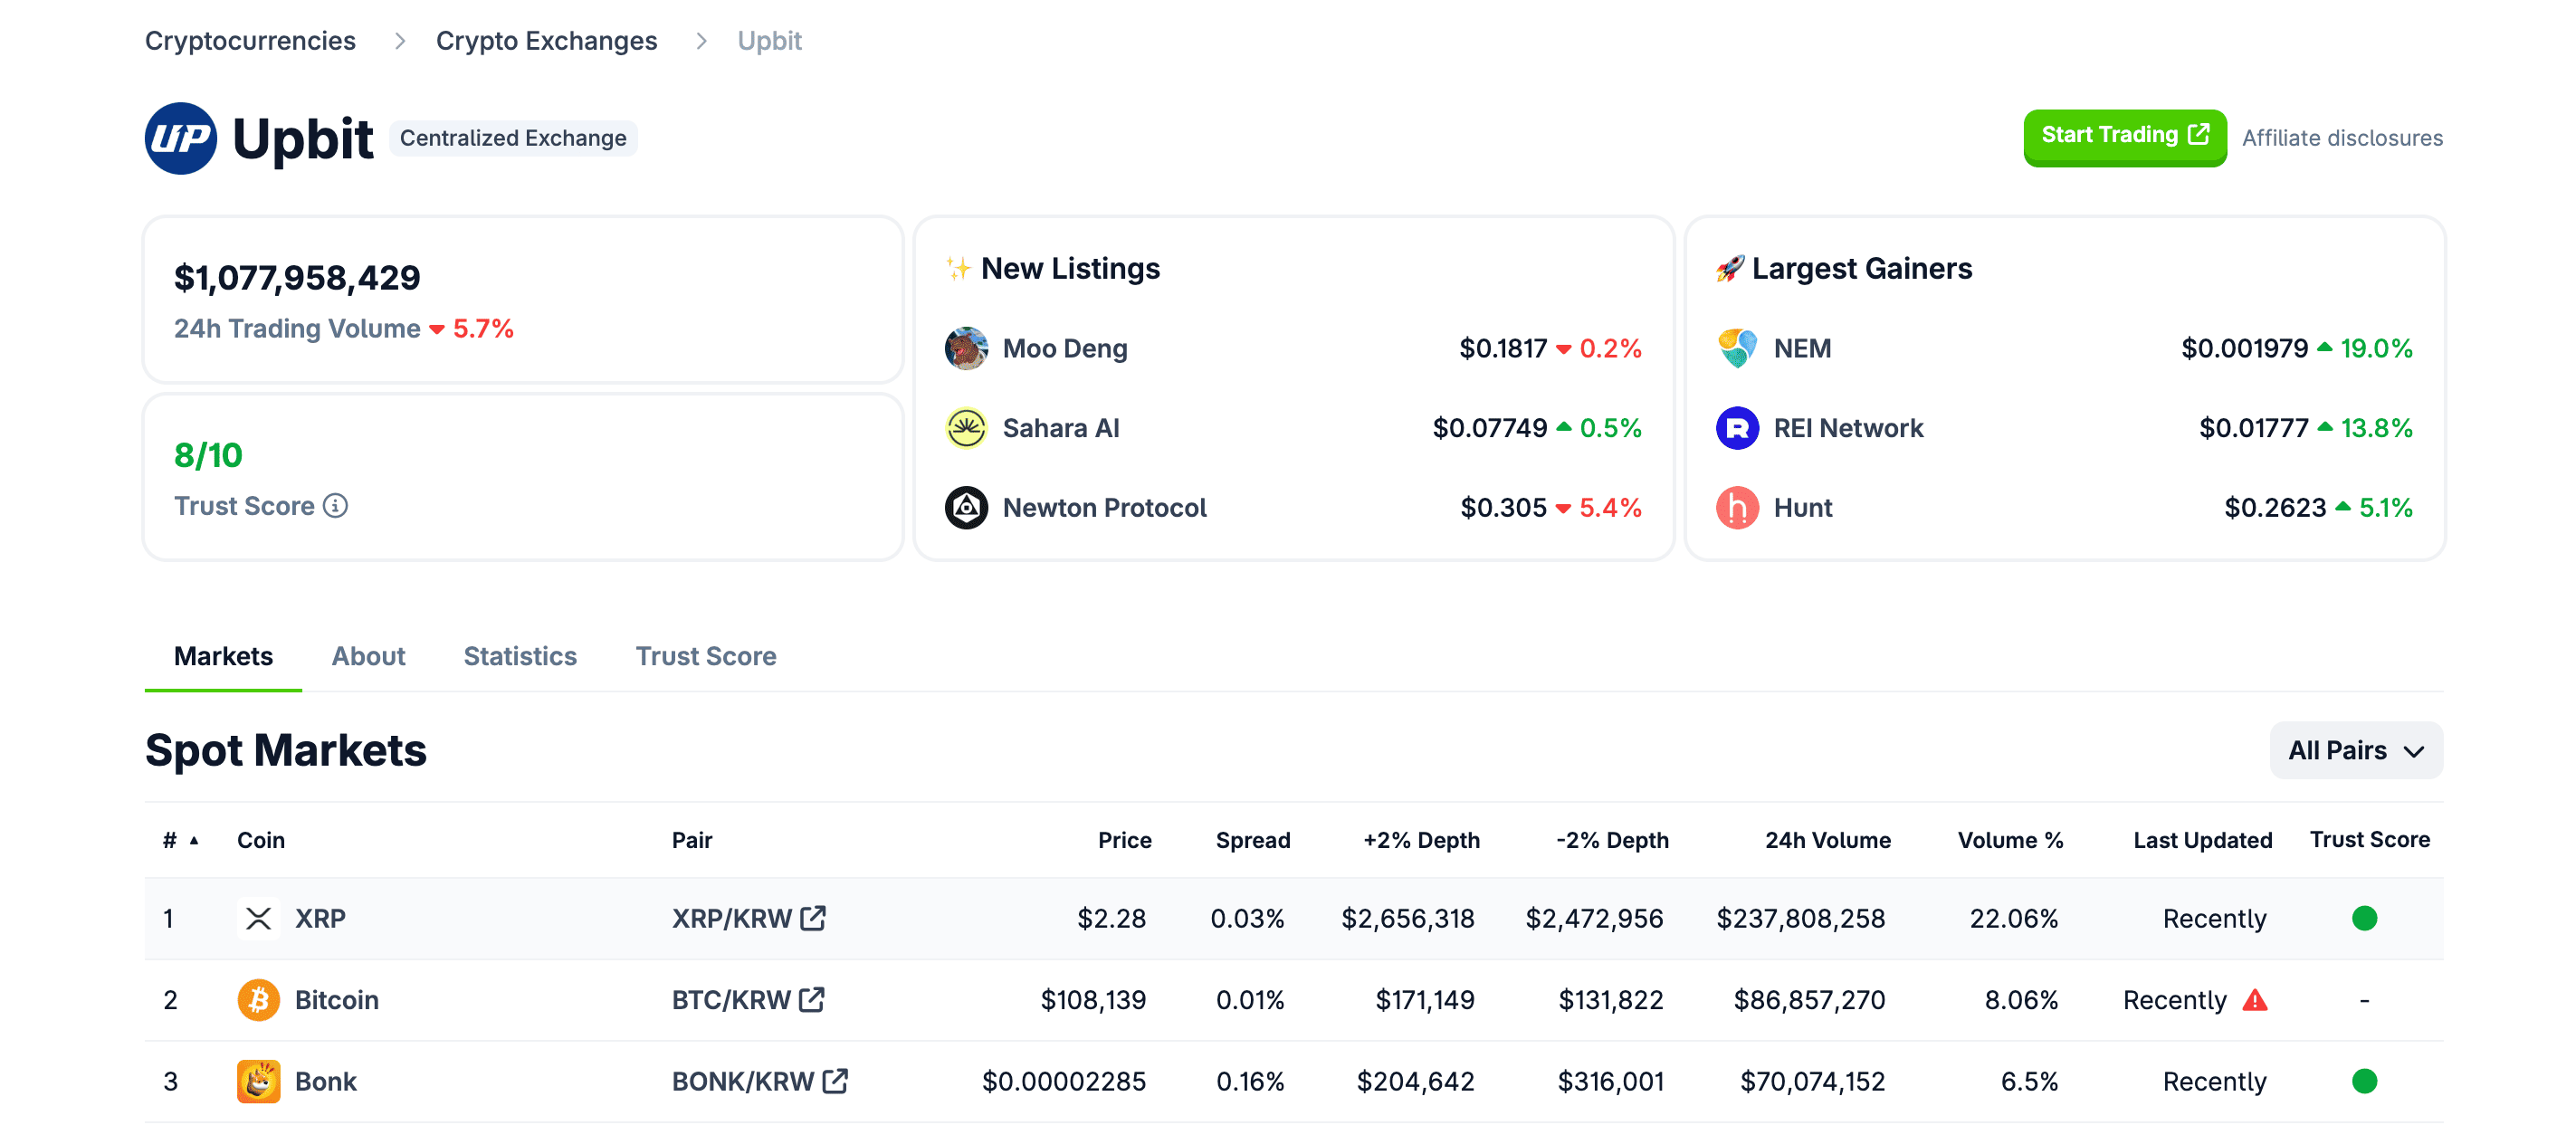This screenshot has width=2576, height=1125.
Task: Click the green trust score dot for XRP
Action: (2364, 918)
